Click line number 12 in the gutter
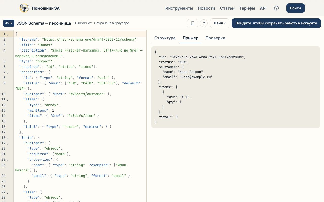 click(3, 105)
